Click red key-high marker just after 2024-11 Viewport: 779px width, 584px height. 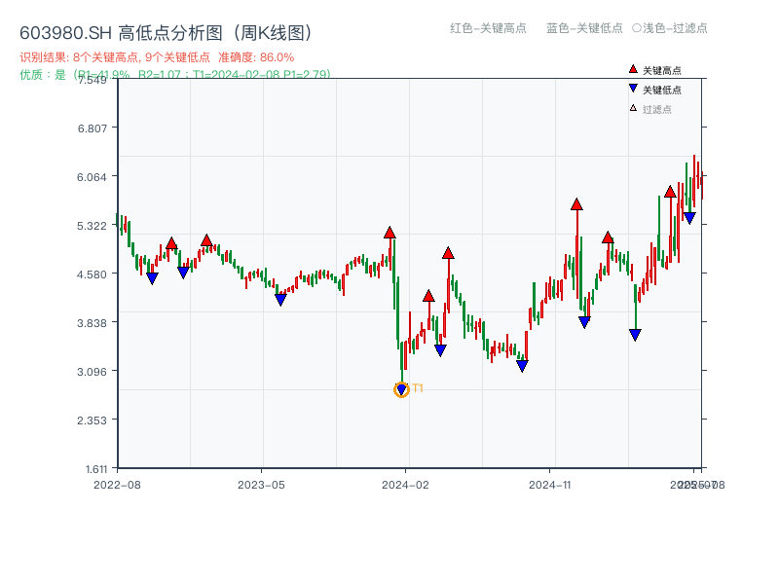click(576, 204)
